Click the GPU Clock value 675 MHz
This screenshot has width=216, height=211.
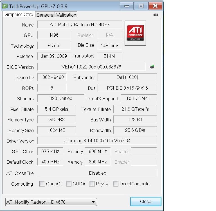[x=50, y=151]
